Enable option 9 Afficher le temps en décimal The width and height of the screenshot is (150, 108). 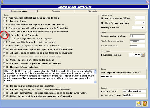click(4, 46)
